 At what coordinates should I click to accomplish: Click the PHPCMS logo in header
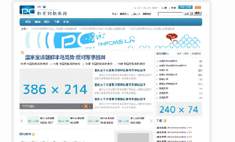(27, 11)
